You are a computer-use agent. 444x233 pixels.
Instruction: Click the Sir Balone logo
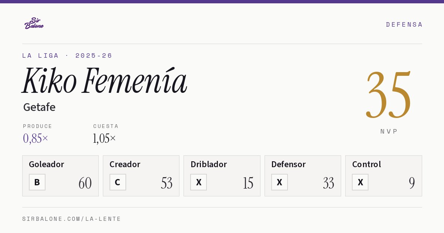pyautogui.click(x=34, y=23)
